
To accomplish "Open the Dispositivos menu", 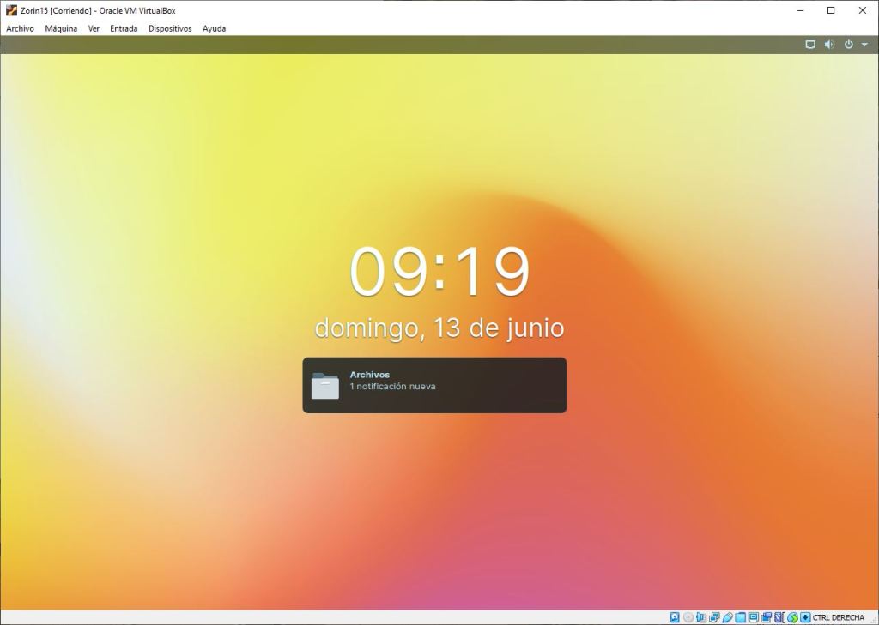I will click(170, 28).
